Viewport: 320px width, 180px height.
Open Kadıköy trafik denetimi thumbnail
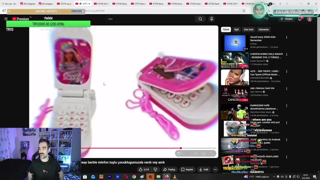point(235,111)
